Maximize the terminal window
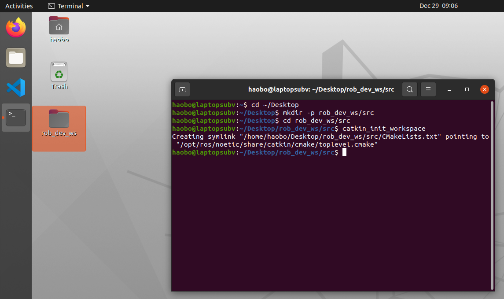Screen dimensions: 504x299 (x=467, y=89)
